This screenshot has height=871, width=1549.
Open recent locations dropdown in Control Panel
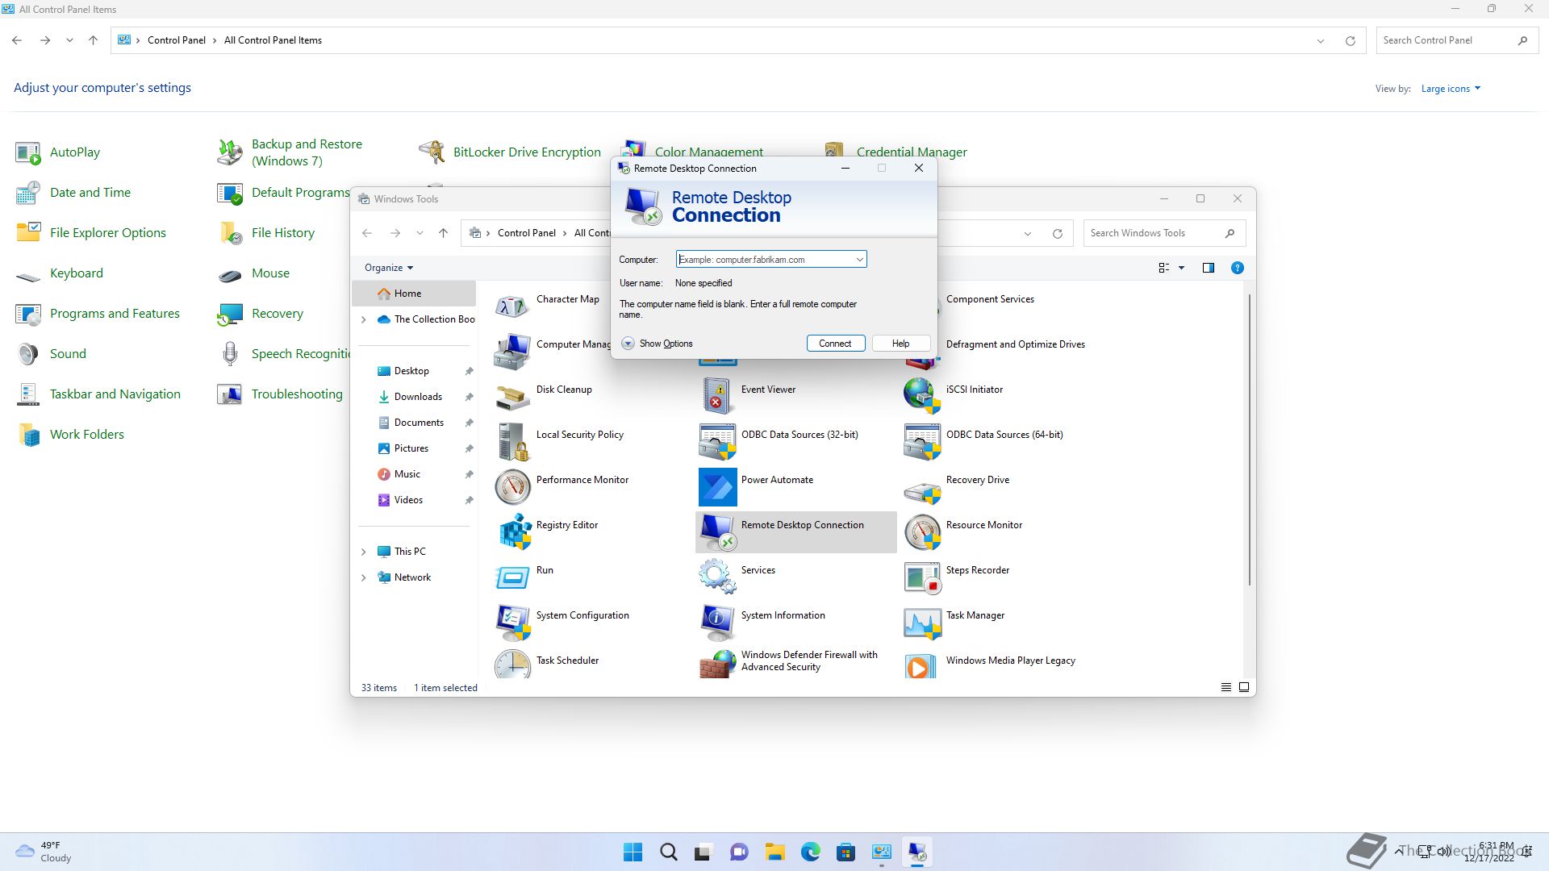point(70,40)
